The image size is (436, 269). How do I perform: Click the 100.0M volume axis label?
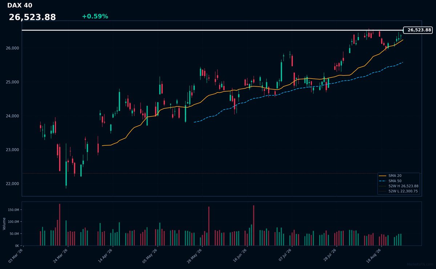point(14,222)
